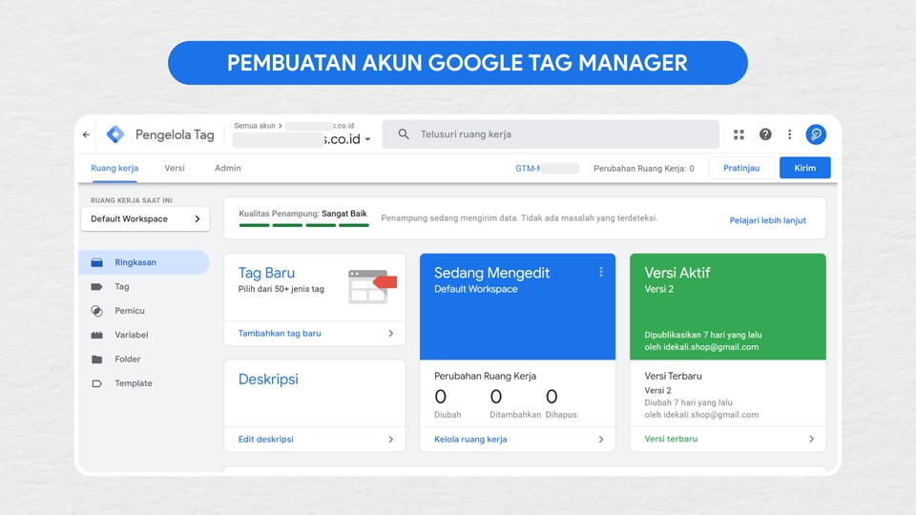Click the Ditambahkan count of zero
Screen dimensions: 916x515
click(496, 397)
